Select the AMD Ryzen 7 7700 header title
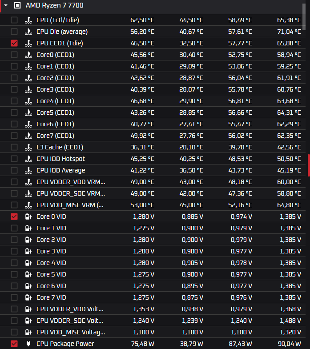 55,5
